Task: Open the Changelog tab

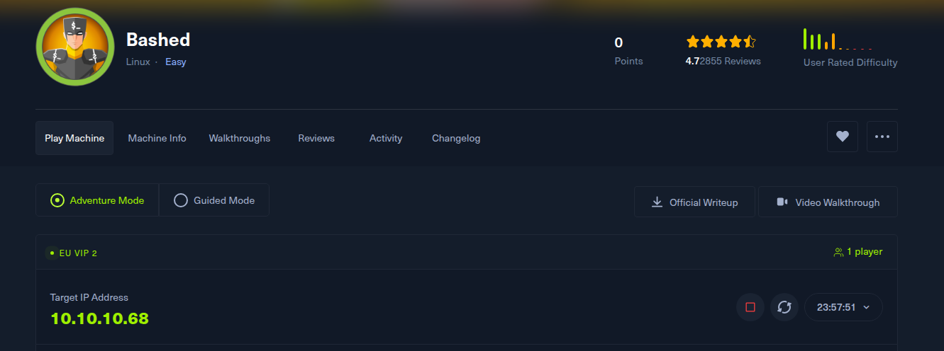Action: [456, 138]
